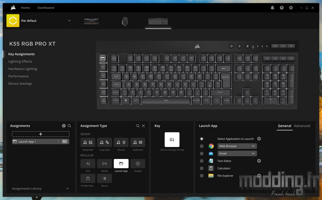Add a new assignment with plus button
The image size is (322, 200).
point(41,134)
